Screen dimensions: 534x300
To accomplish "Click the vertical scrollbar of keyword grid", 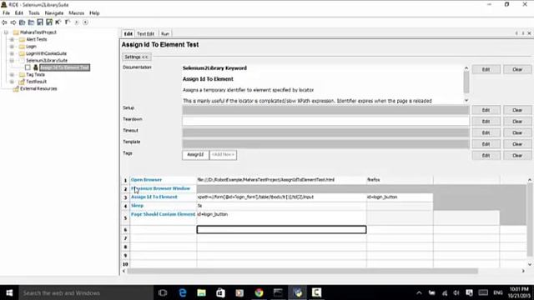I will [530, 220].
